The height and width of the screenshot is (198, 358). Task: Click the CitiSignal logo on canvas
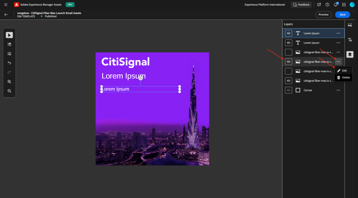[126, 62]
